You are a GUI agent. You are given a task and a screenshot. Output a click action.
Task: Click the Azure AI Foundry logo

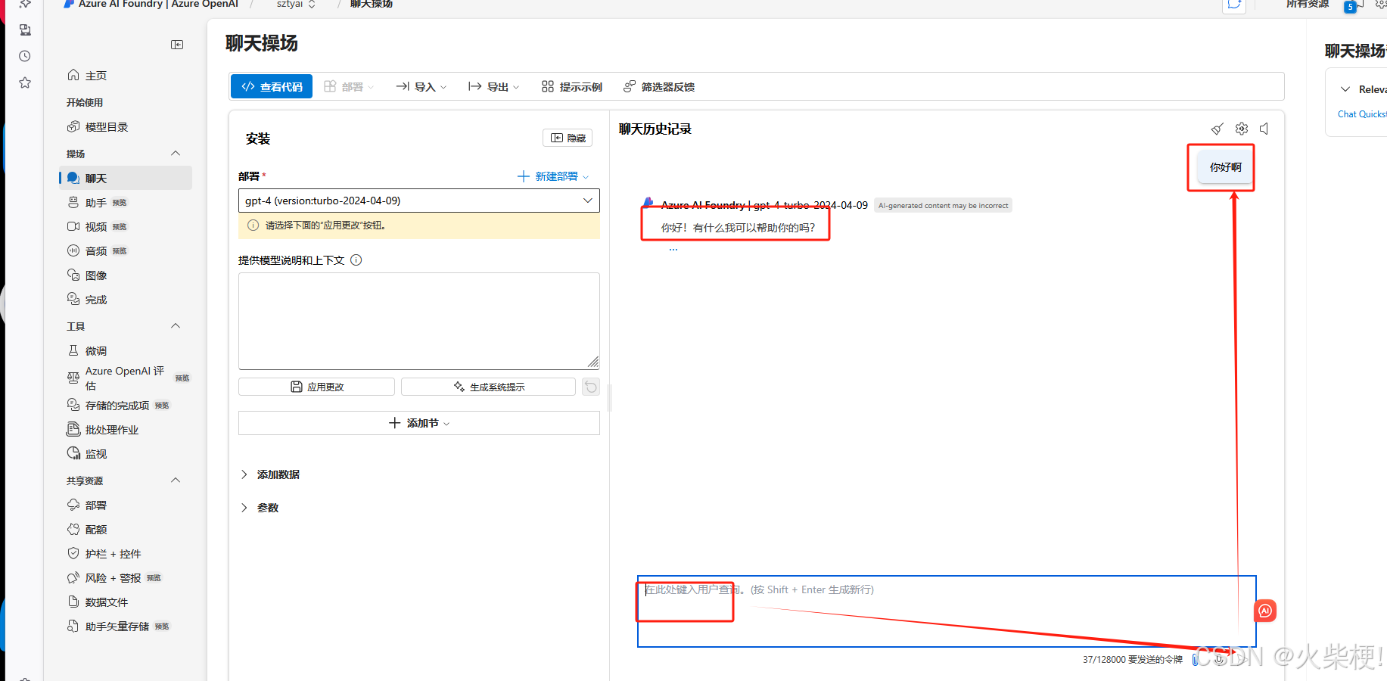click(70, 3)
